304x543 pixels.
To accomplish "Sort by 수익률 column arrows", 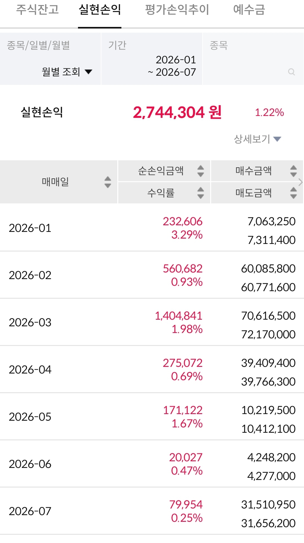I will 201,193.
